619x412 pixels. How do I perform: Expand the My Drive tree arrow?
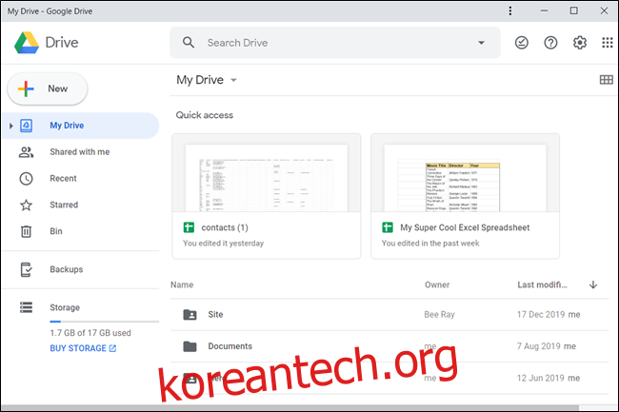[x=11, y=126]
